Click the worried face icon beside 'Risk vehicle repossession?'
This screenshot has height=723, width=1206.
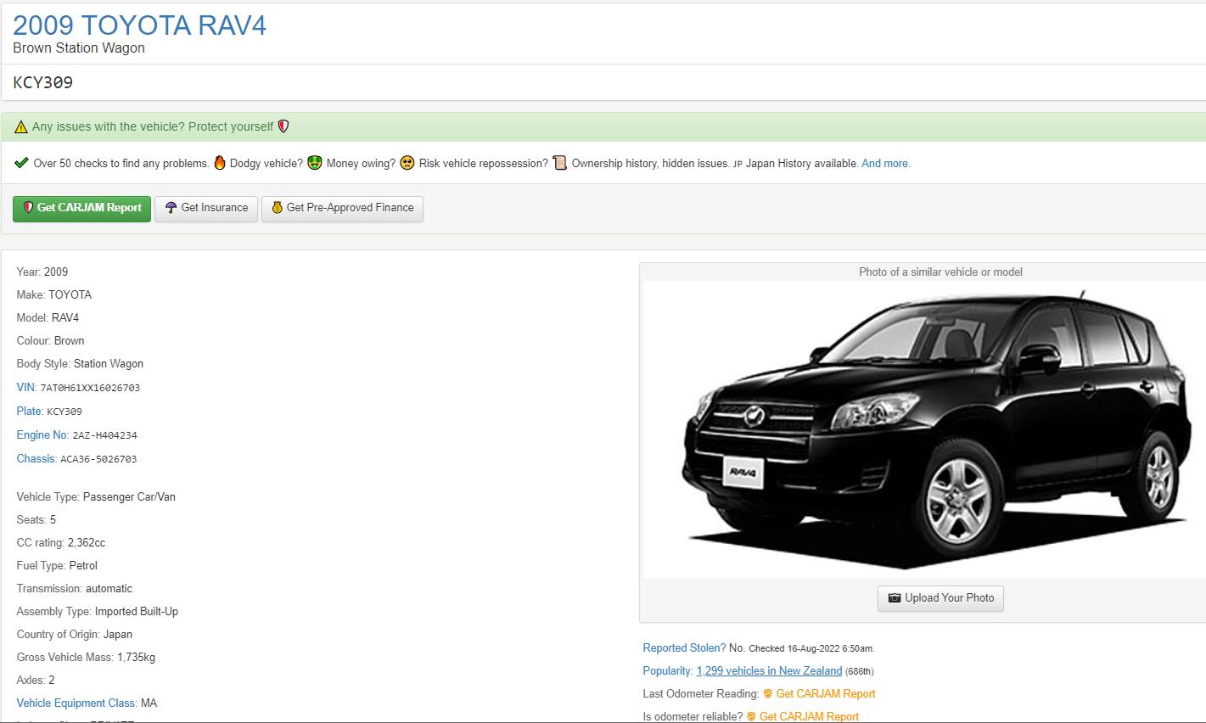tap(407, 163)
